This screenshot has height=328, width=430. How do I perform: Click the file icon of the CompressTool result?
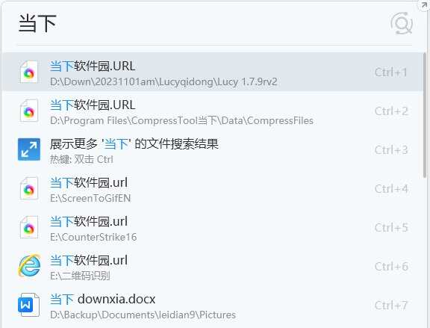coord(29,111)
